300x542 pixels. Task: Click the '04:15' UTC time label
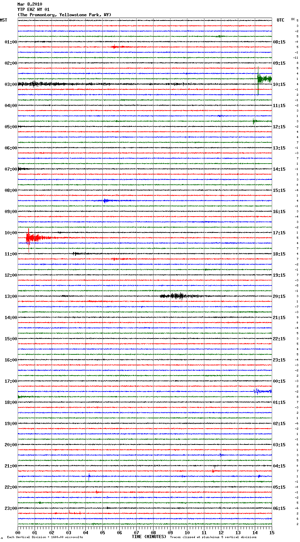(x=279, y=466)
